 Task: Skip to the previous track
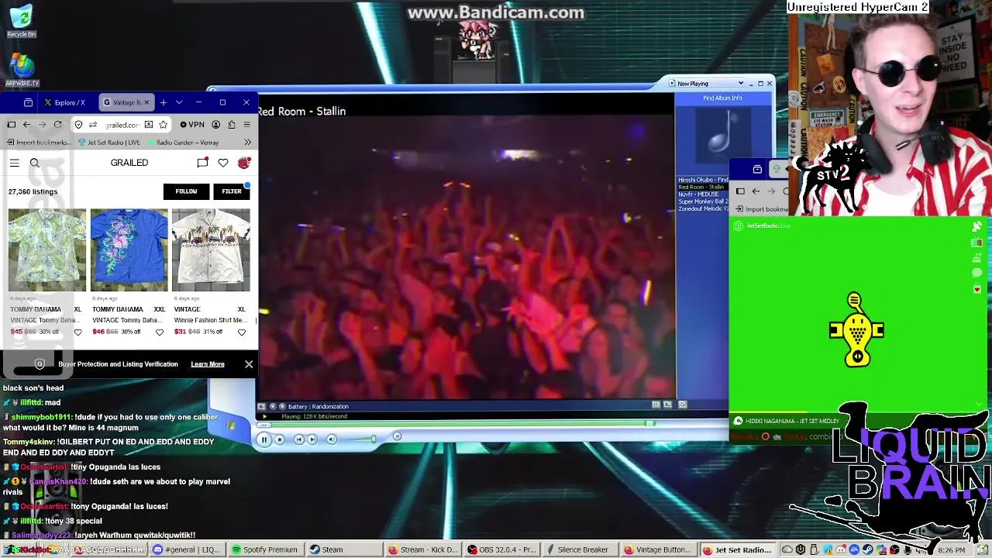tap(298, 439)
